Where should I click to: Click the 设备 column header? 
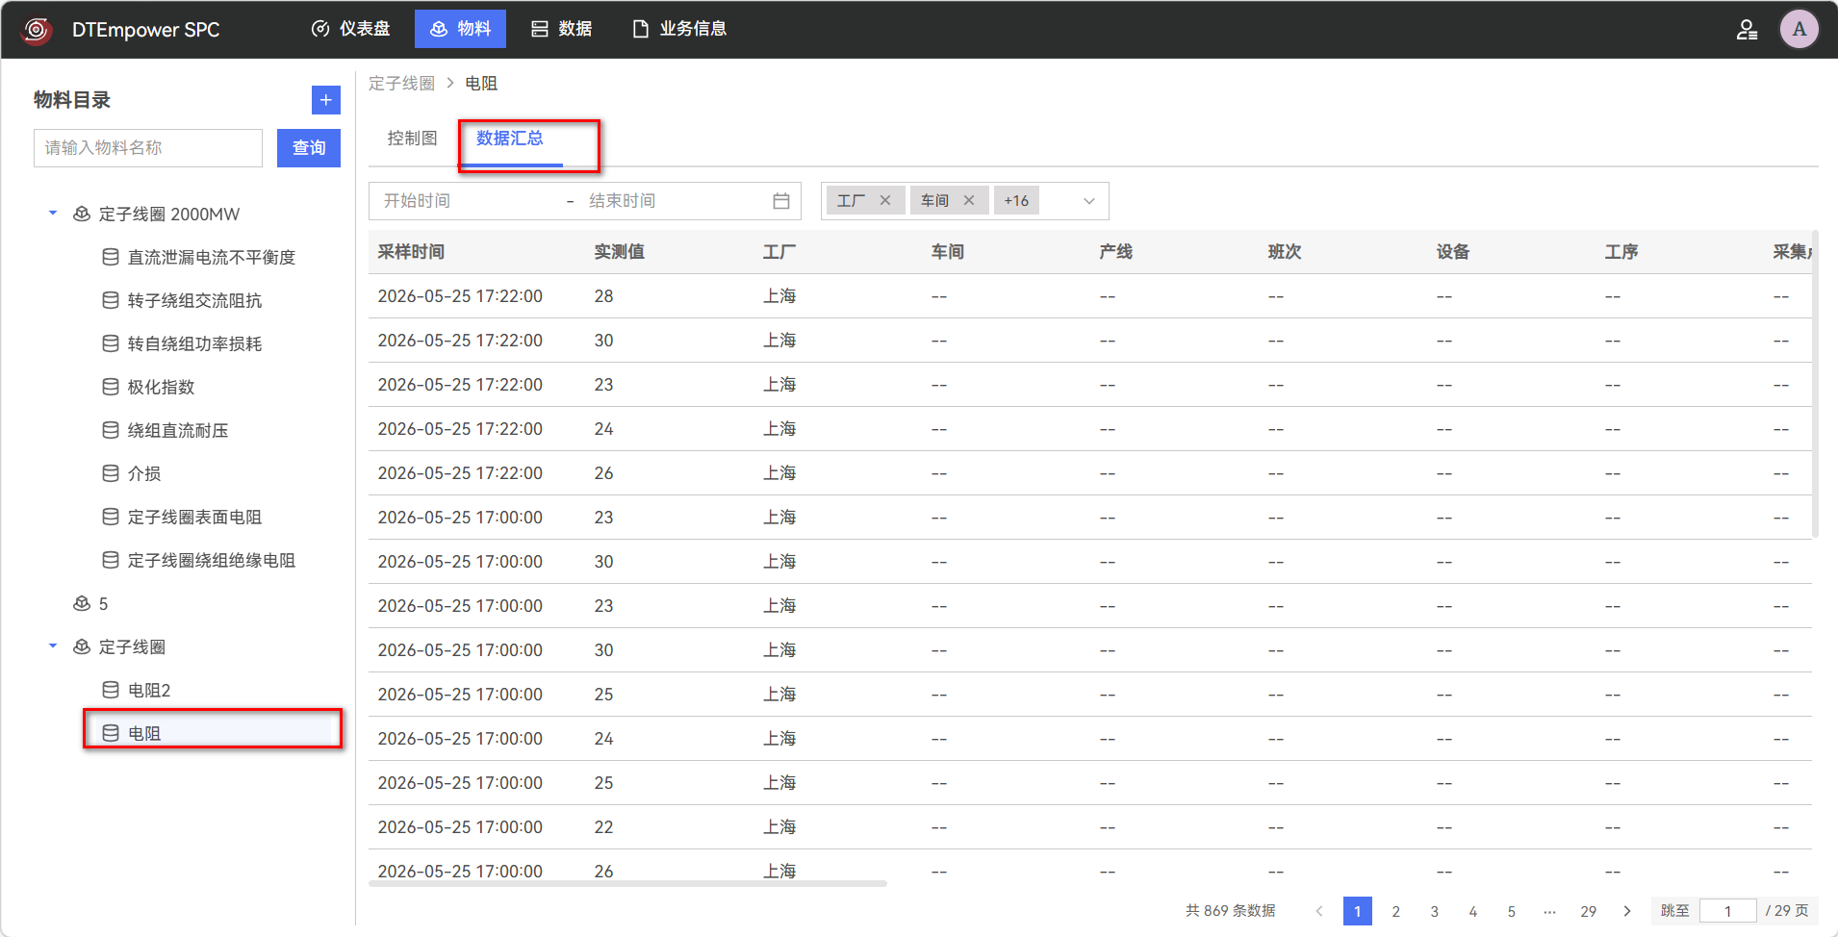click(1453, 252)
